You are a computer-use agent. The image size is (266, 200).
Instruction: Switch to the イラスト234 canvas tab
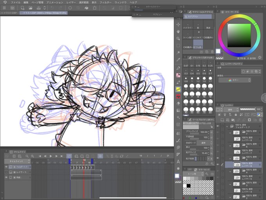point(43,13)
